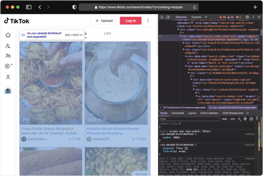Collapse the search_video-item-list div node

tap(181, 36)
